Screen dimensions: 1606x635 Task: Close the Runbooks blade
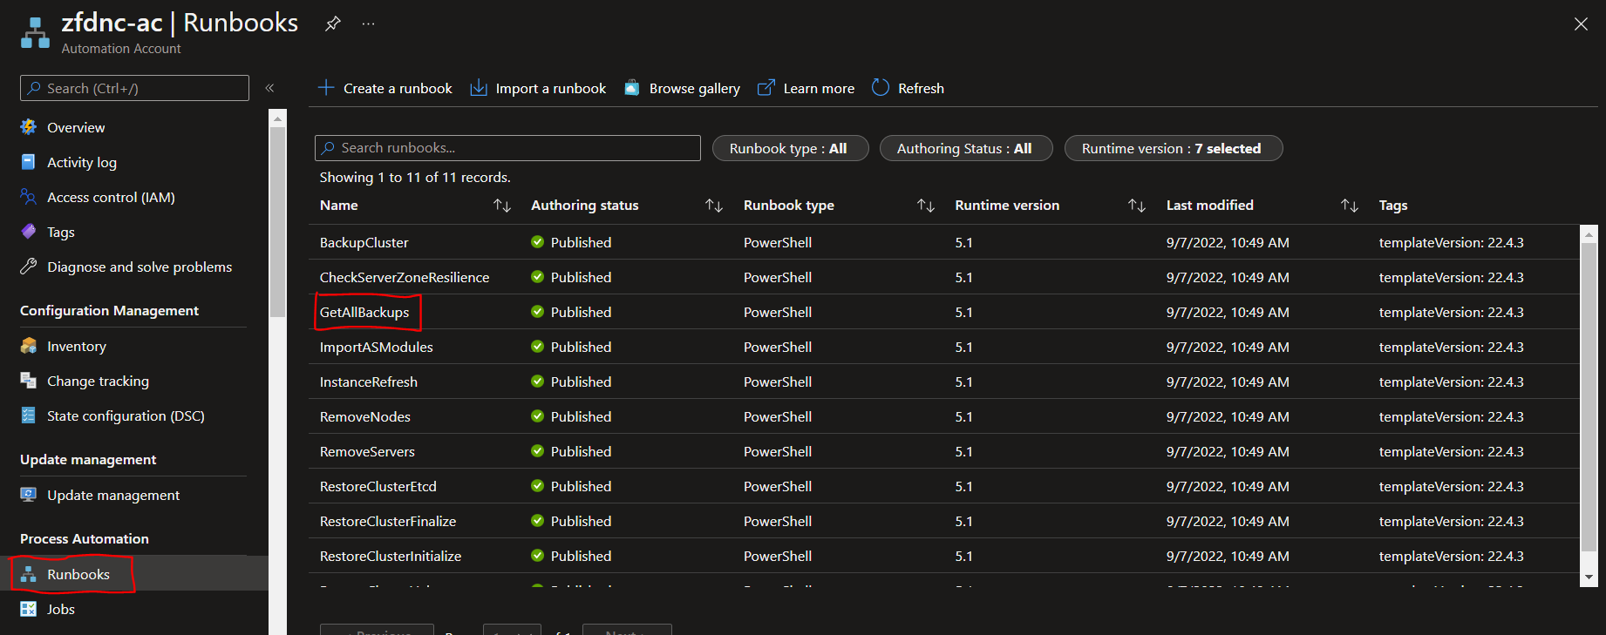(1581, 24)
